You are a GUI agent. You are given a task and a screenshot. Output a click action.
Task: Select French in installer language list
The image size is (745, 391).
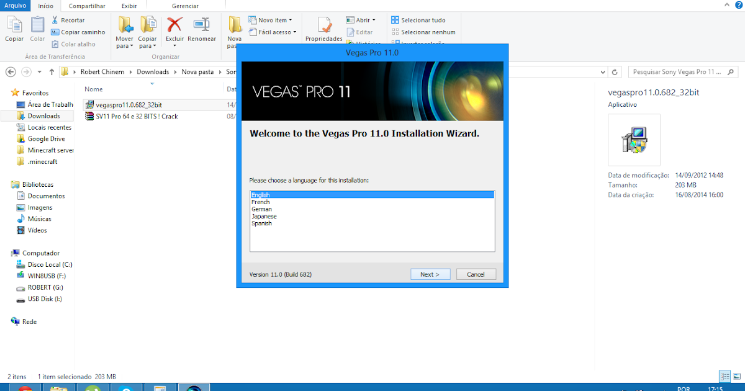click(x=372, y=202)
